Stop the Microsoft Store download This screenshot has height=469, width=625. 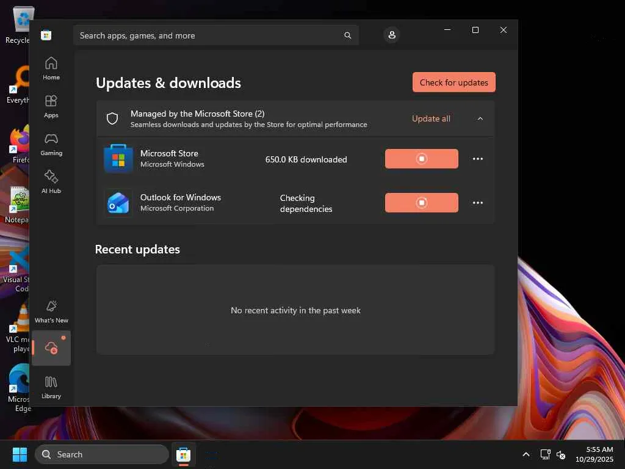pyautogui.click(x=421, y=159)
